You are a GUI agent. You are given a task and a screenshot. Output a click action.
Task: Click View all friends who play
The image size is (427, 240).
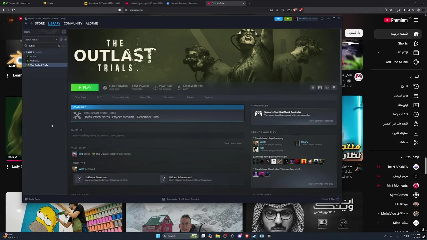320,184
